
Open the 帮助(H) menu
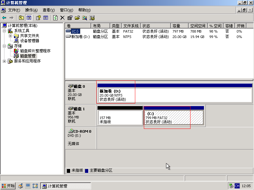click(84, 10)
